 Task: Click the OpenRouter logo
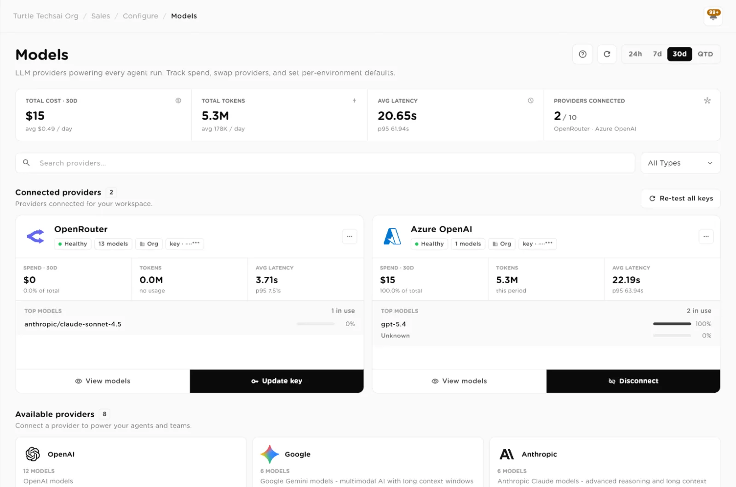pyautogui.click(x=35, y=236)
